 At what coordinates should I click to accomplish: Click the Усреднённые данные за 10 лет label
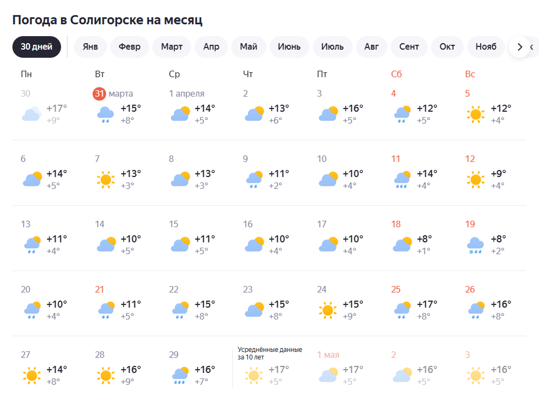point(269,352)
